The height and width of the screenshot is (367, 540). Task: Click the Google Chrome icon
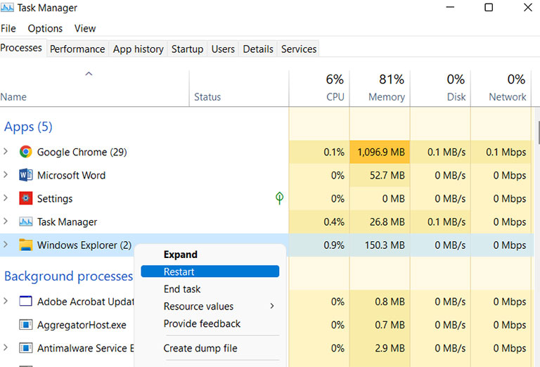25,152
